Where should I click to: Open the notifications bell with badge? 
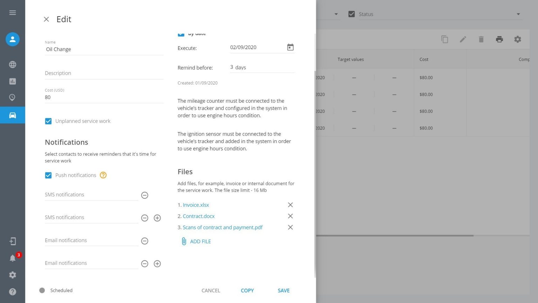pos(13,258)
